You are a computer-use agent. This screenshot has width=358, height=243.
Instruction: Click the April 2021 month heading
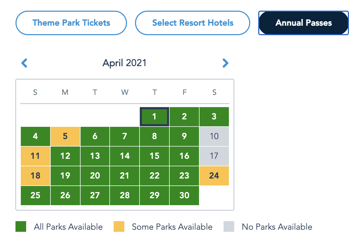click(125, 63)
